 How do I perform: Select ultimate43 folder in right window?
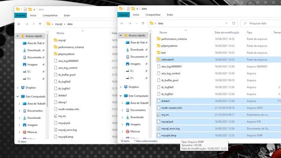click(x=218, y=60)
